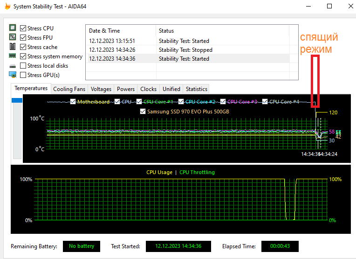Switch to the Powers tab
This screenshot has height=259, width=356.
(126, 89)
